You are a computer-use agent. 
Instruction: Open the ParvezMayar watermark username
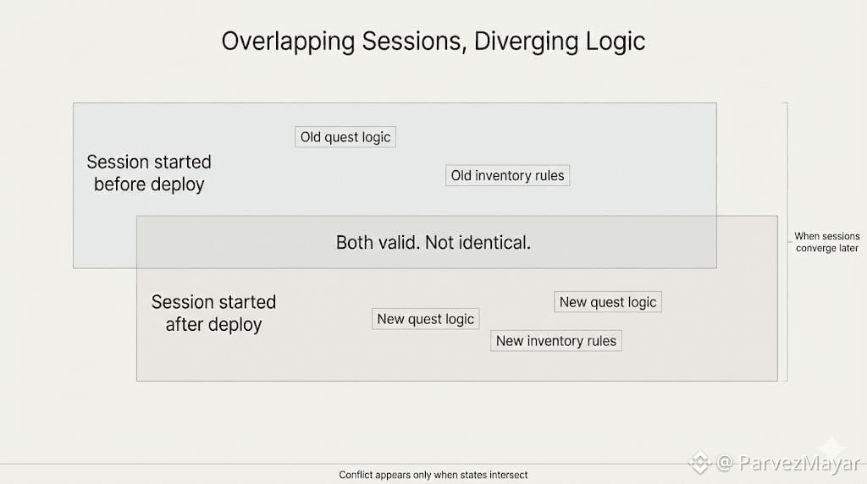click(x=799, y=463)
